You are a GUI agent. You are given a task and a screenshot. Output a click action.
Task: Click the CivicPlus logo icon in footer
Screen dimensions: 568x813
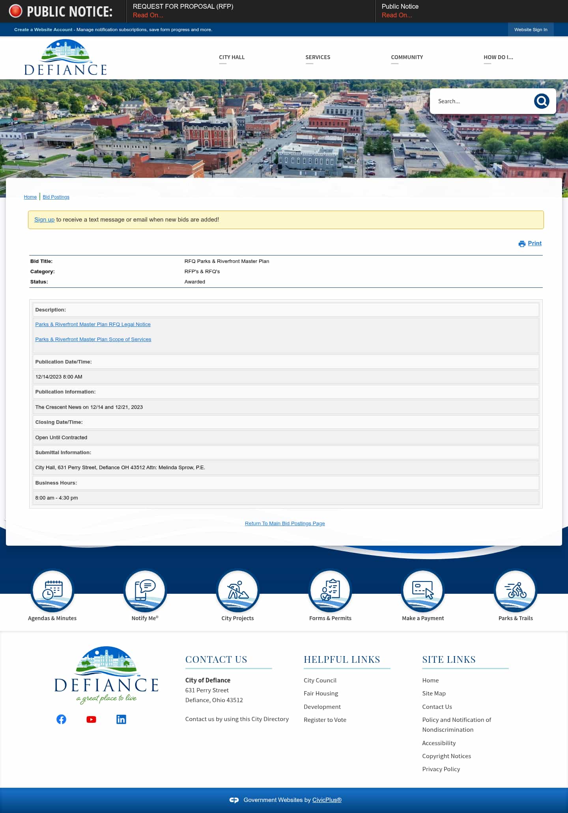click(x=234, y=800)
